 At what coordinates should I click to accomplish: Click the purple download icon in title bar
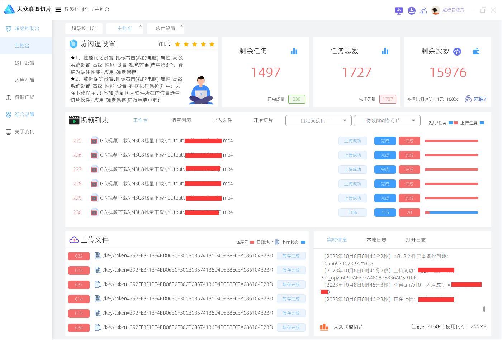(411, 11)
